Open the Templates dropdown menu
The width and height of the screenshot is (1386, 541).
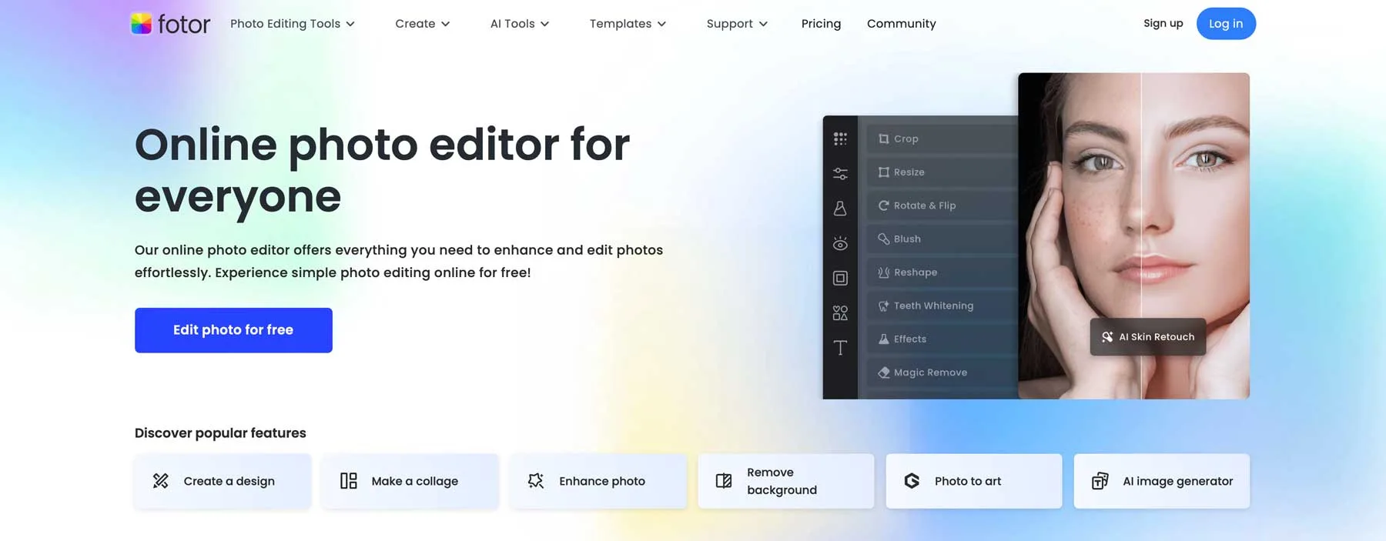pyautogui.click(x=628, y=24)
